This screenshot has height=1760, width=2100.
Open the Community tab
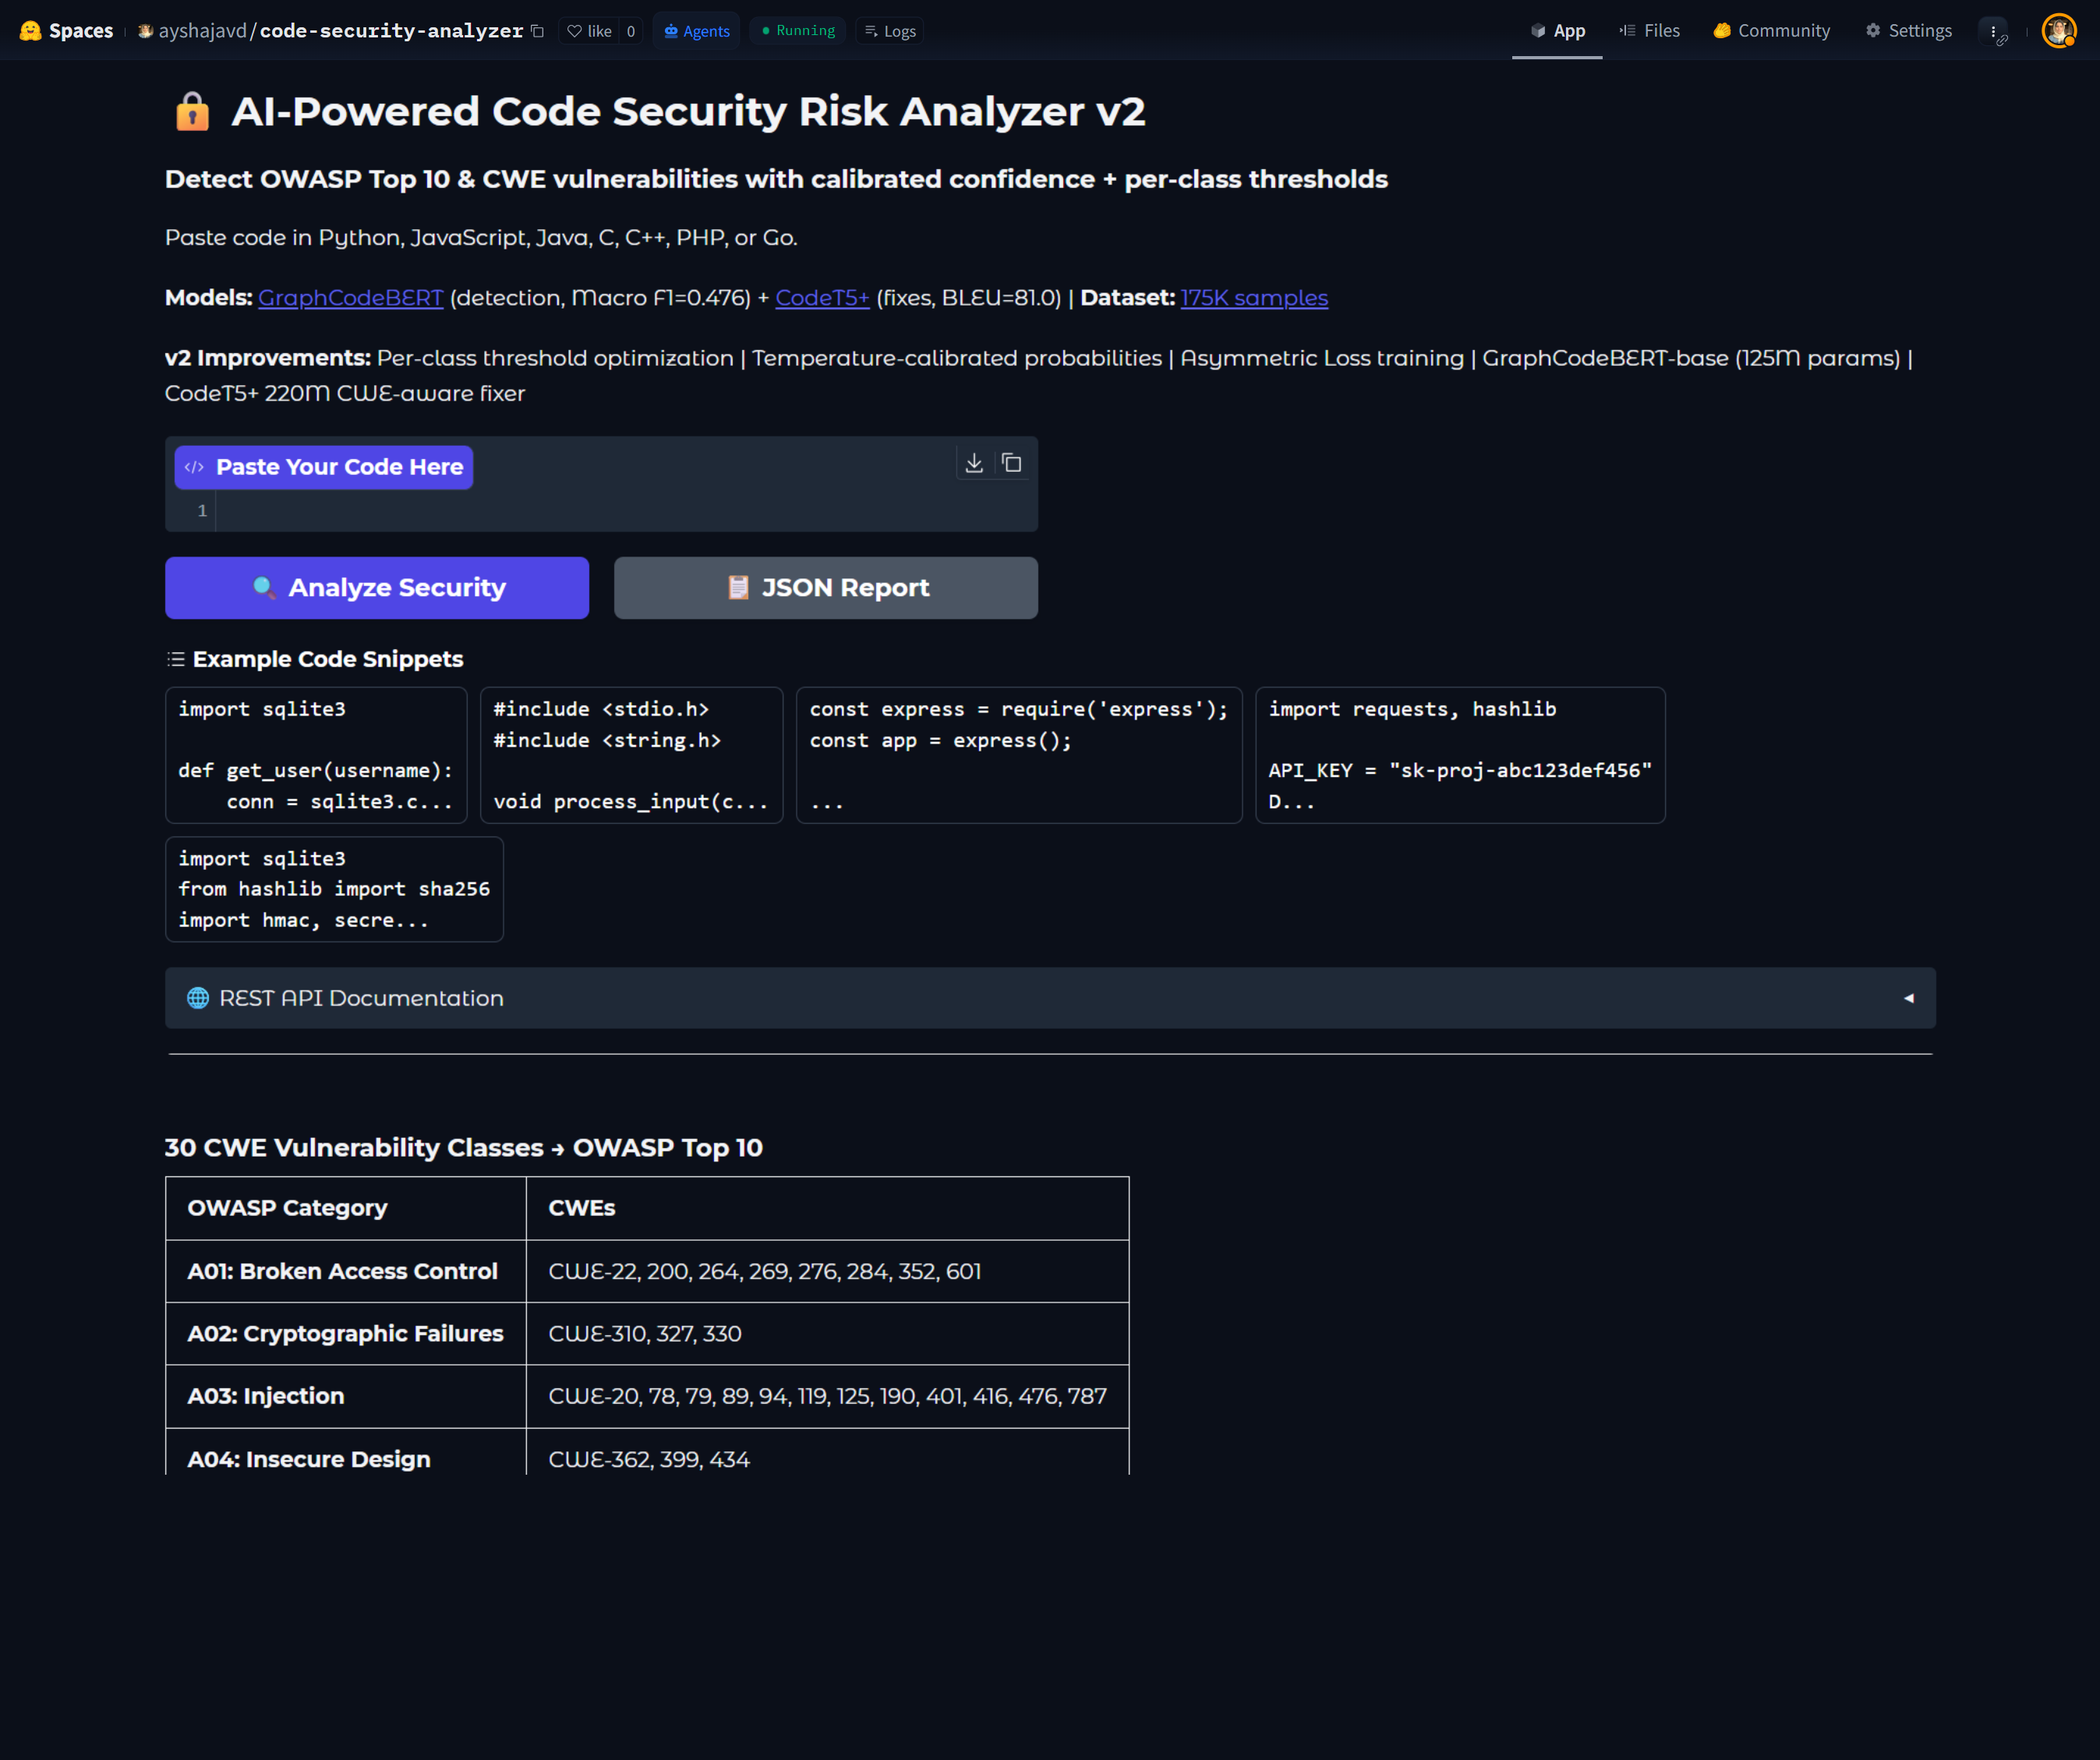tap(1771, 31)
